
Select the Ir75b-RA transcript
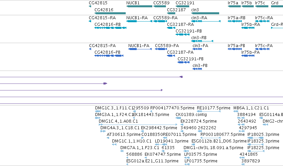[x=248, y=28]
